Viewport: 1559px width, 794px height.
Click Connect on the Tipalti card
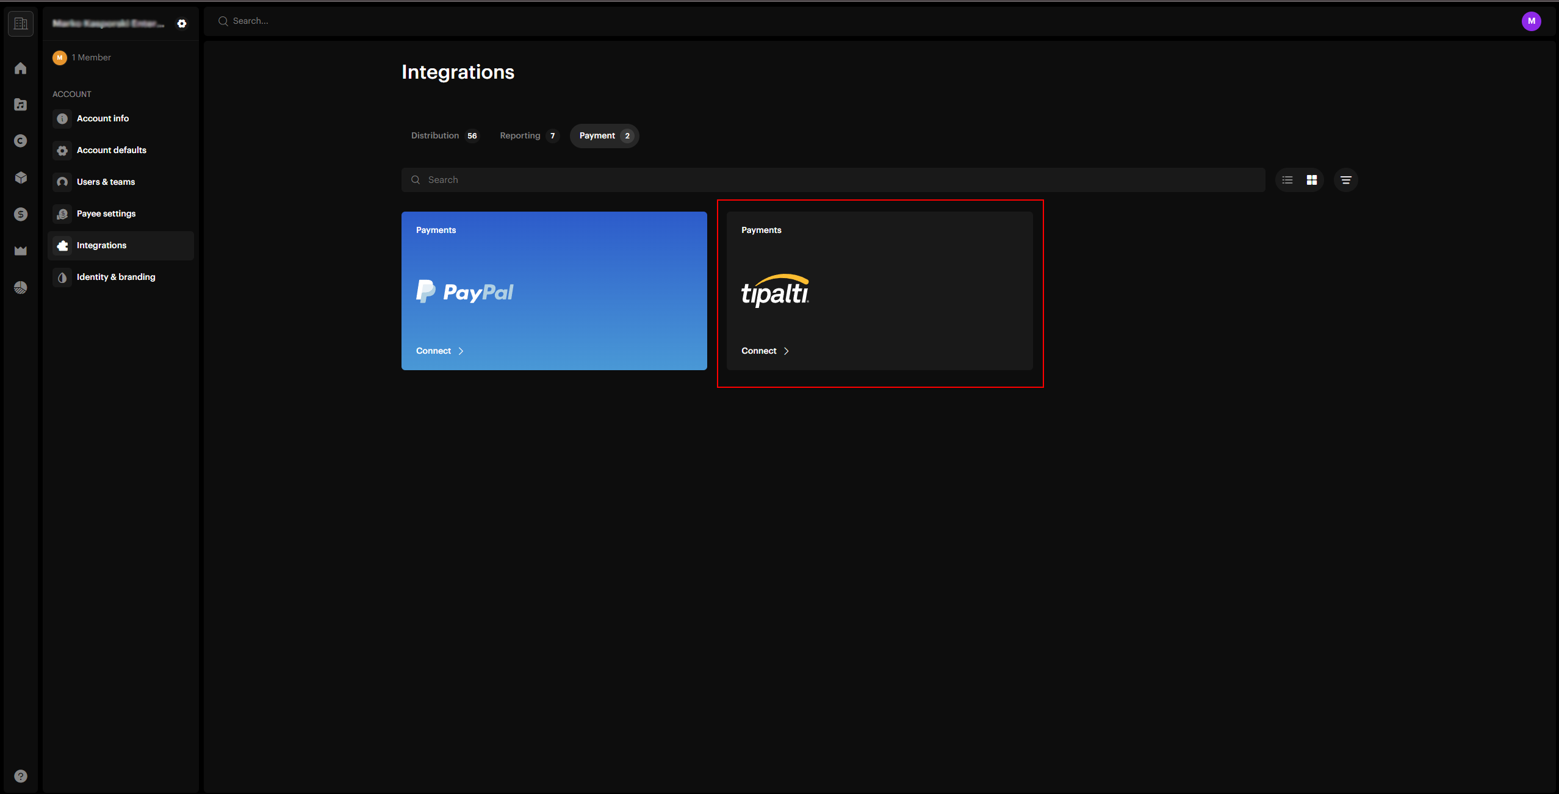[x=765, y=351]
